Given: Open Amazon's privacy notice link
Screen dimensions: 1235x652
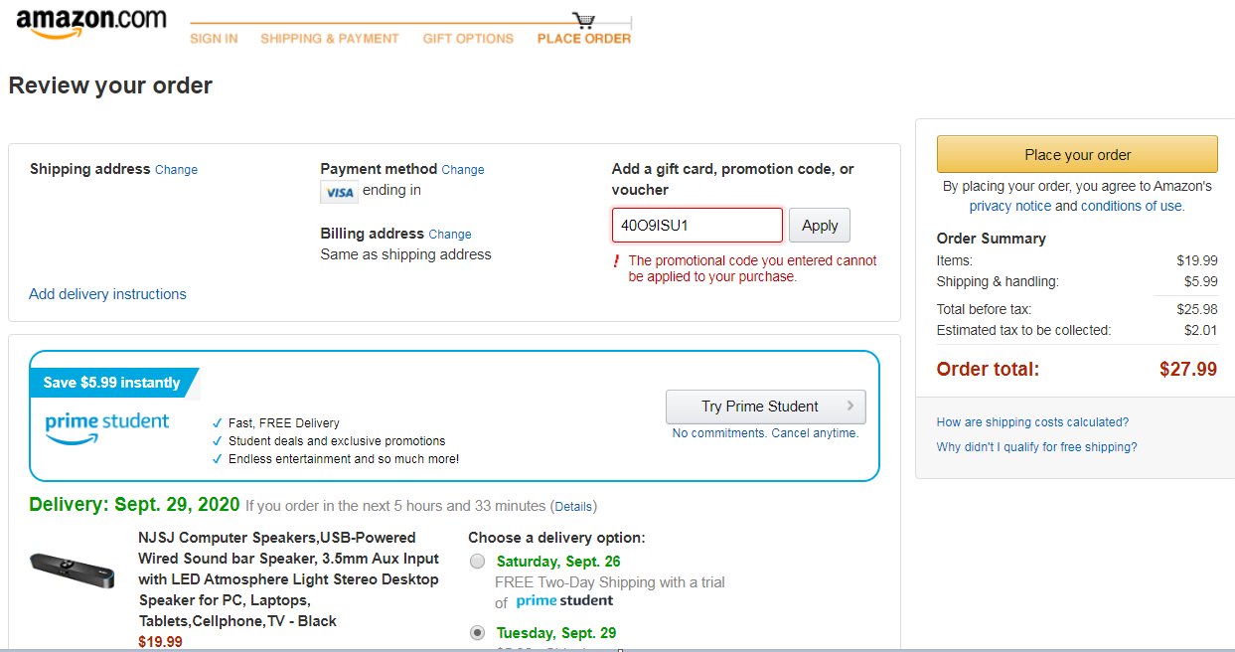Looking at the screenshot, I should click(1009, 206).
